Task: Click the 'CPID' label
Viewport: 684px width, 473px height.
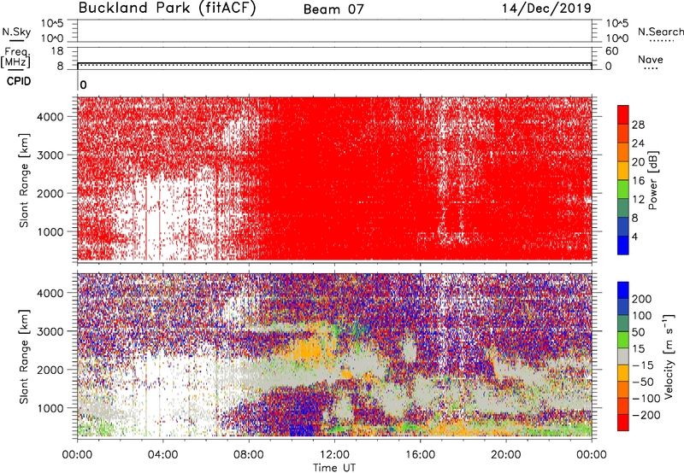Action: click(x=19, y=81)
